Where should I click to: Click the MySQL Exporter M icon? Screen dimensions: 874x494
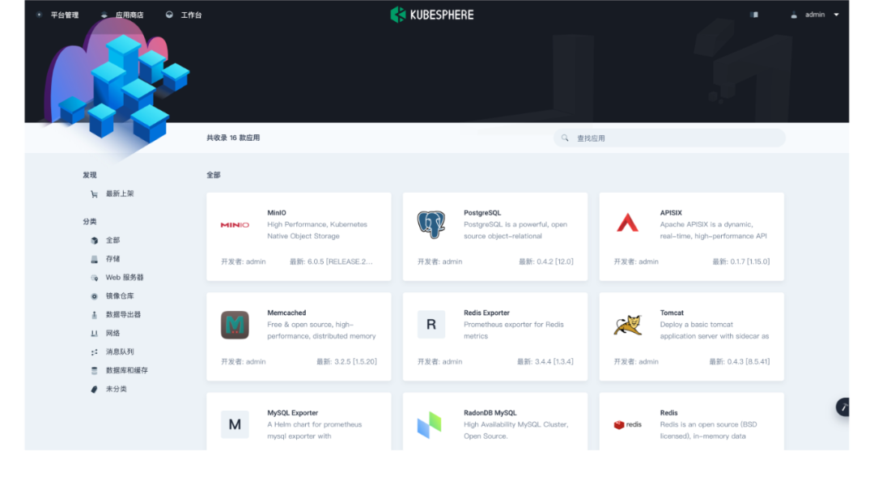[235, 424]
